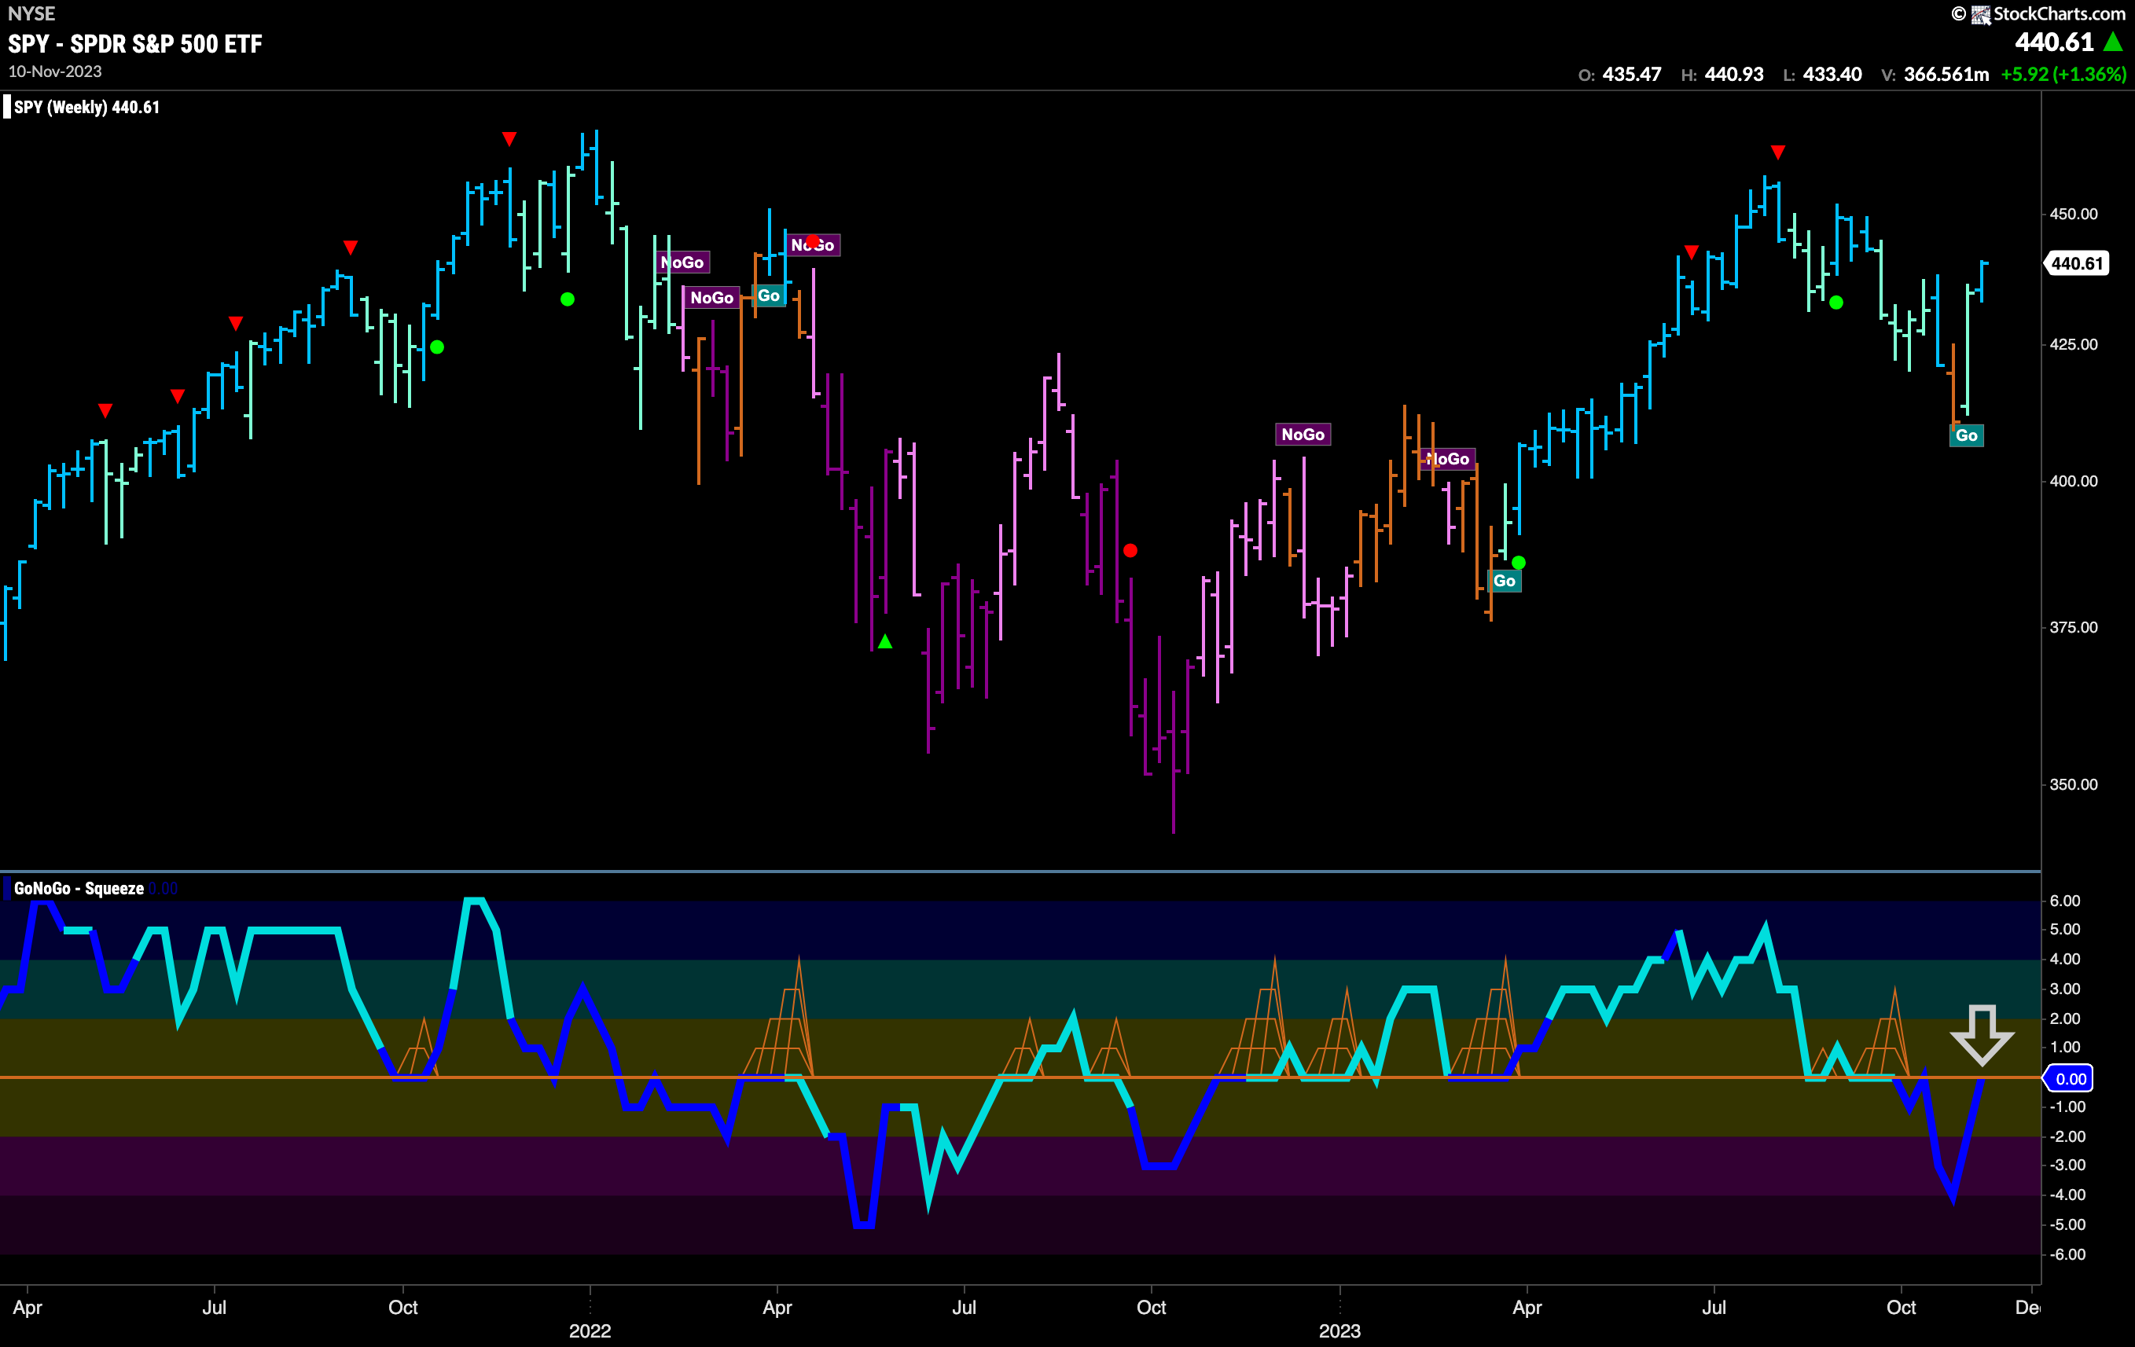Click the -3.00 oscillator axis label
Screen dimensions: 2135x1347
[2067, 1165]
